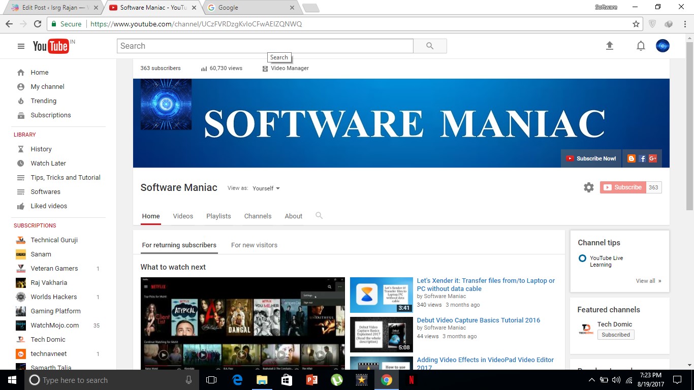The image size is (694, 390).
Task: Switch to the Channels tab
Action: click(258, 216)
